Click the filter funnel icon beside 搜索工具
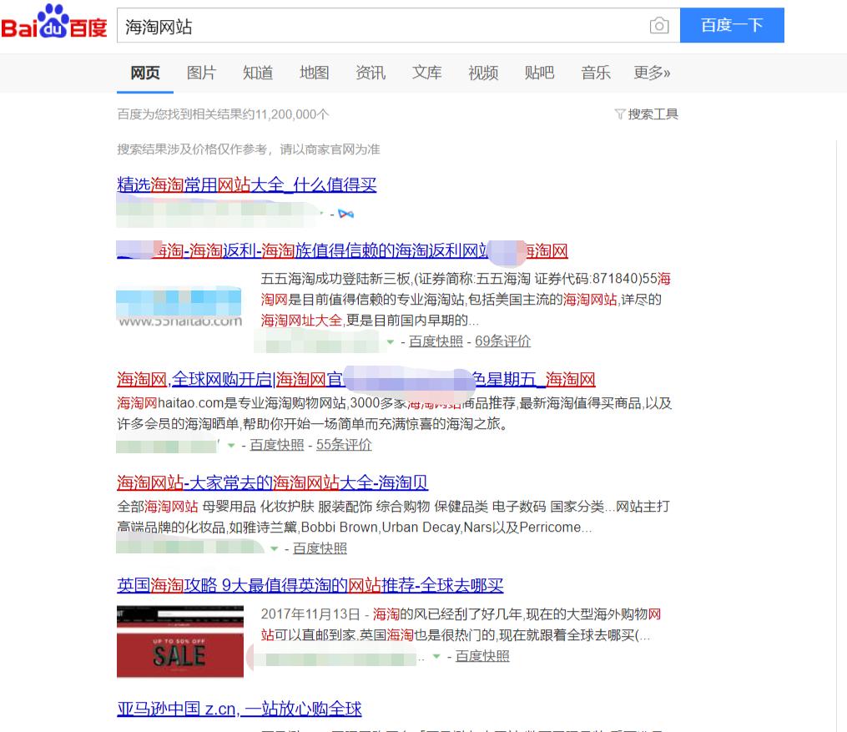The image size is (847, 732). [619, 114]
